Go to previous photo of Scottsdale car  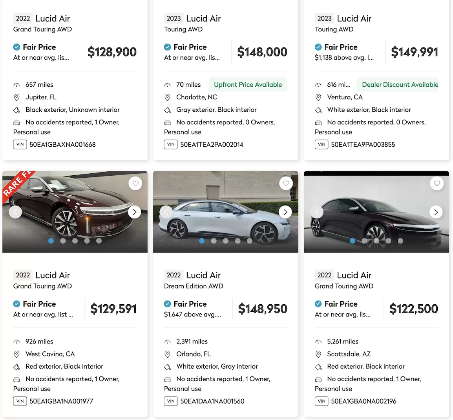317,212
